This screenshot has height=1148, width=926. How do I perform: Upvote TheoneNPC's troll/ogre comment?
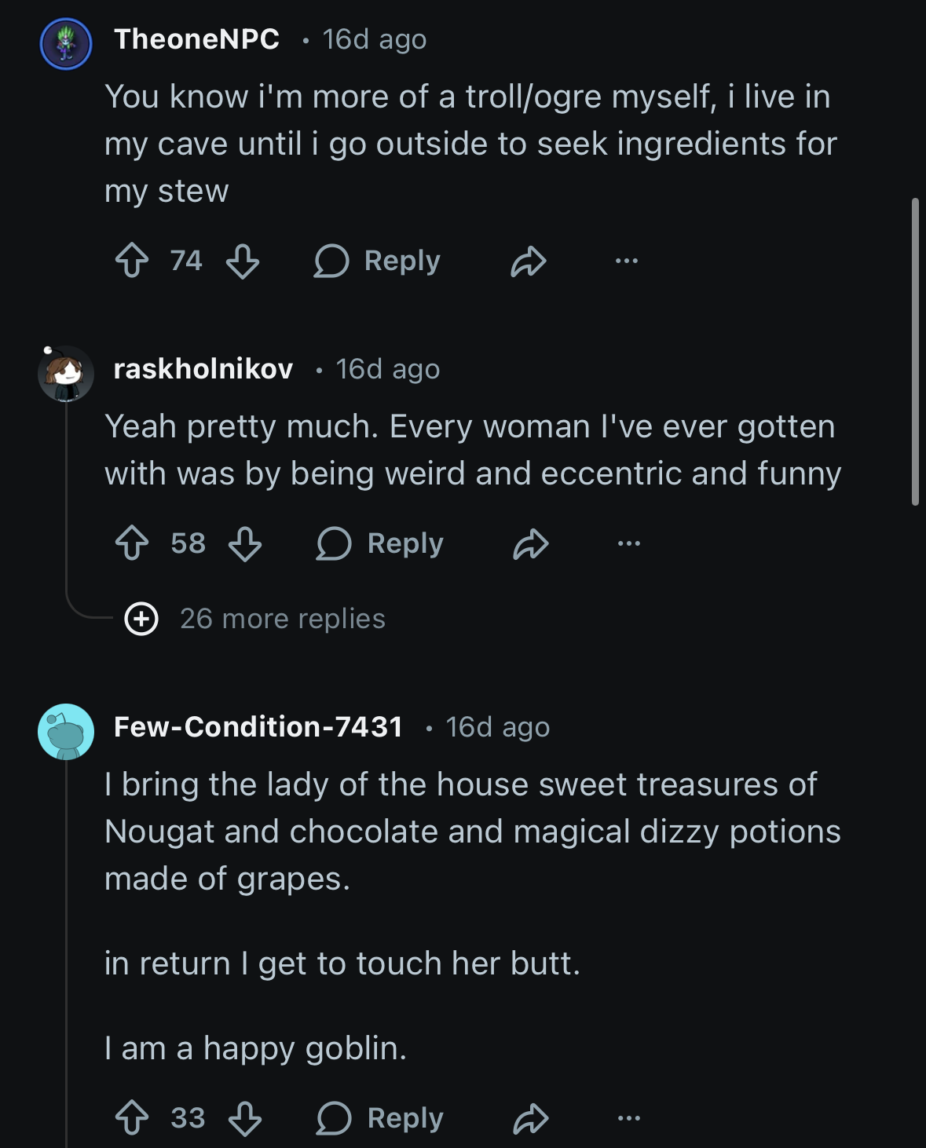pyautogui.click(x=132, y=261)
